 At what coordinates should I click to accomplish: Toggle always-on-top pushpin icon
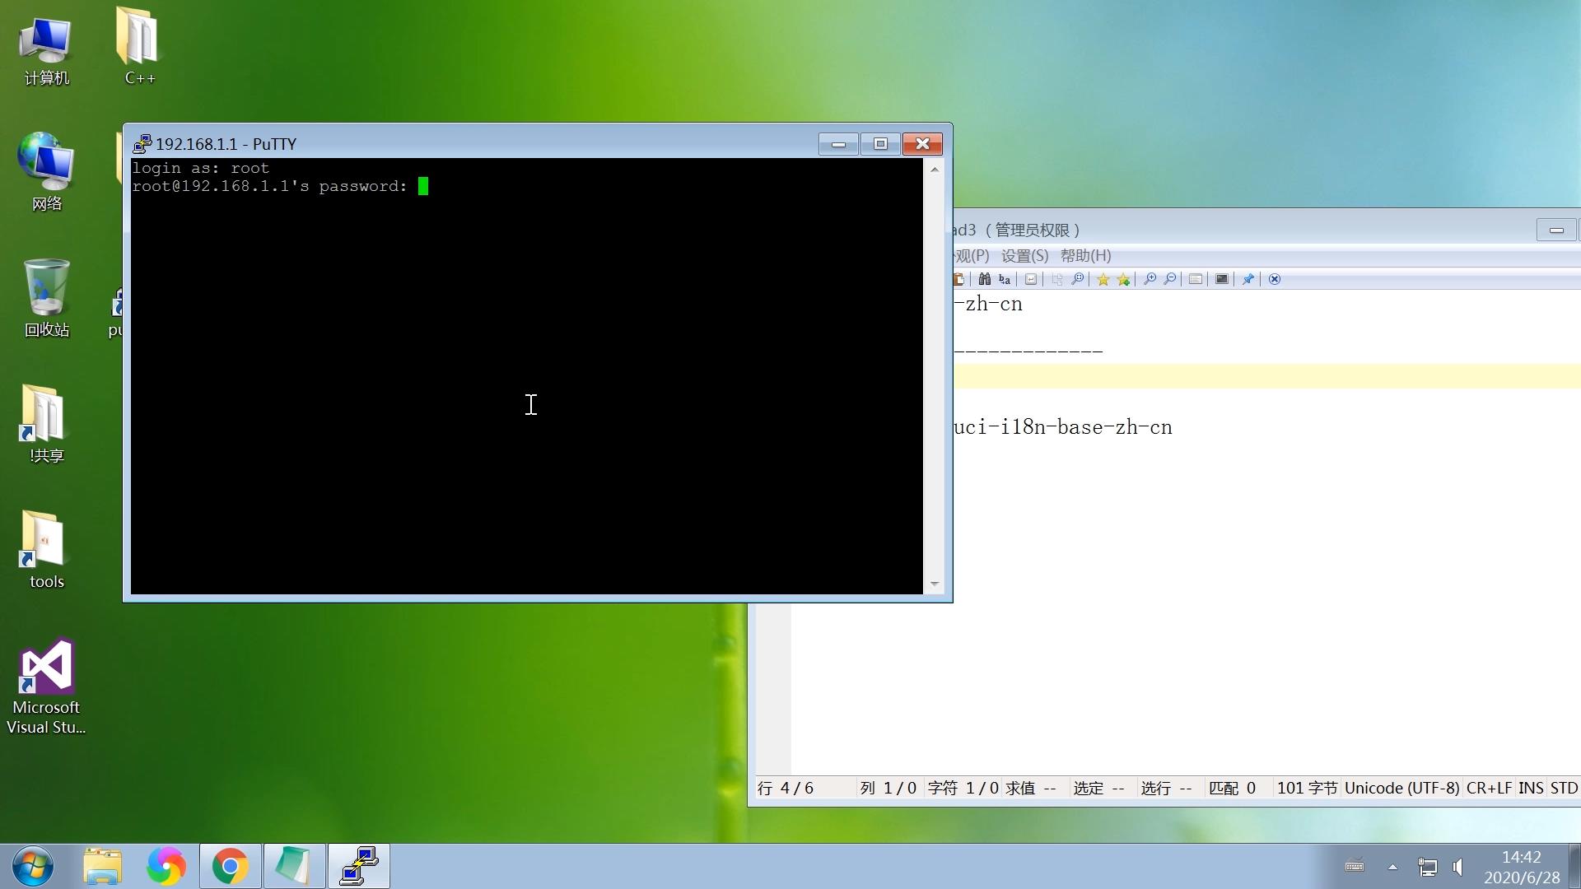tap(1248, 279)
